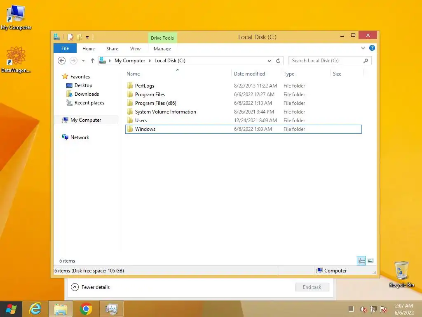The image size is (422, 317).
Task: Switch to Task Manager on taskbar
Action: point(112,309)
